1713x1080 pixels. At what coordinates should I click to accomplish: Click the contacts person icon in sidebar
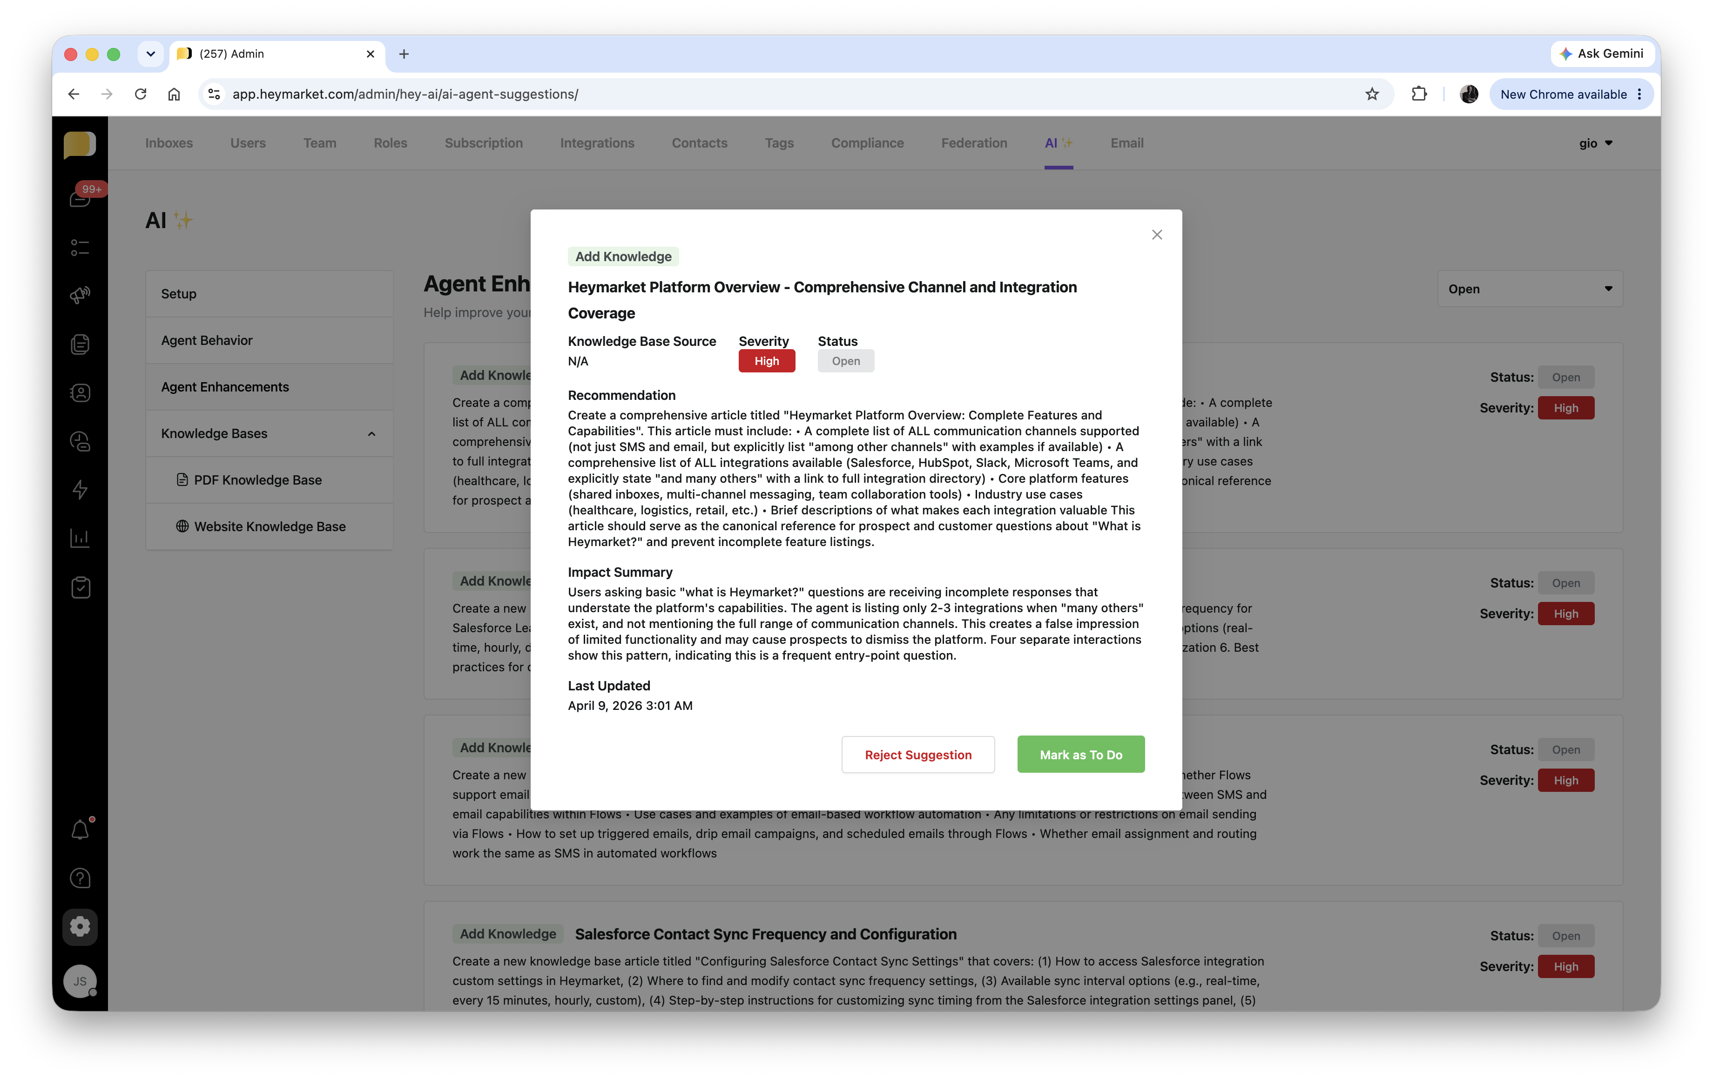coord(81,393)
